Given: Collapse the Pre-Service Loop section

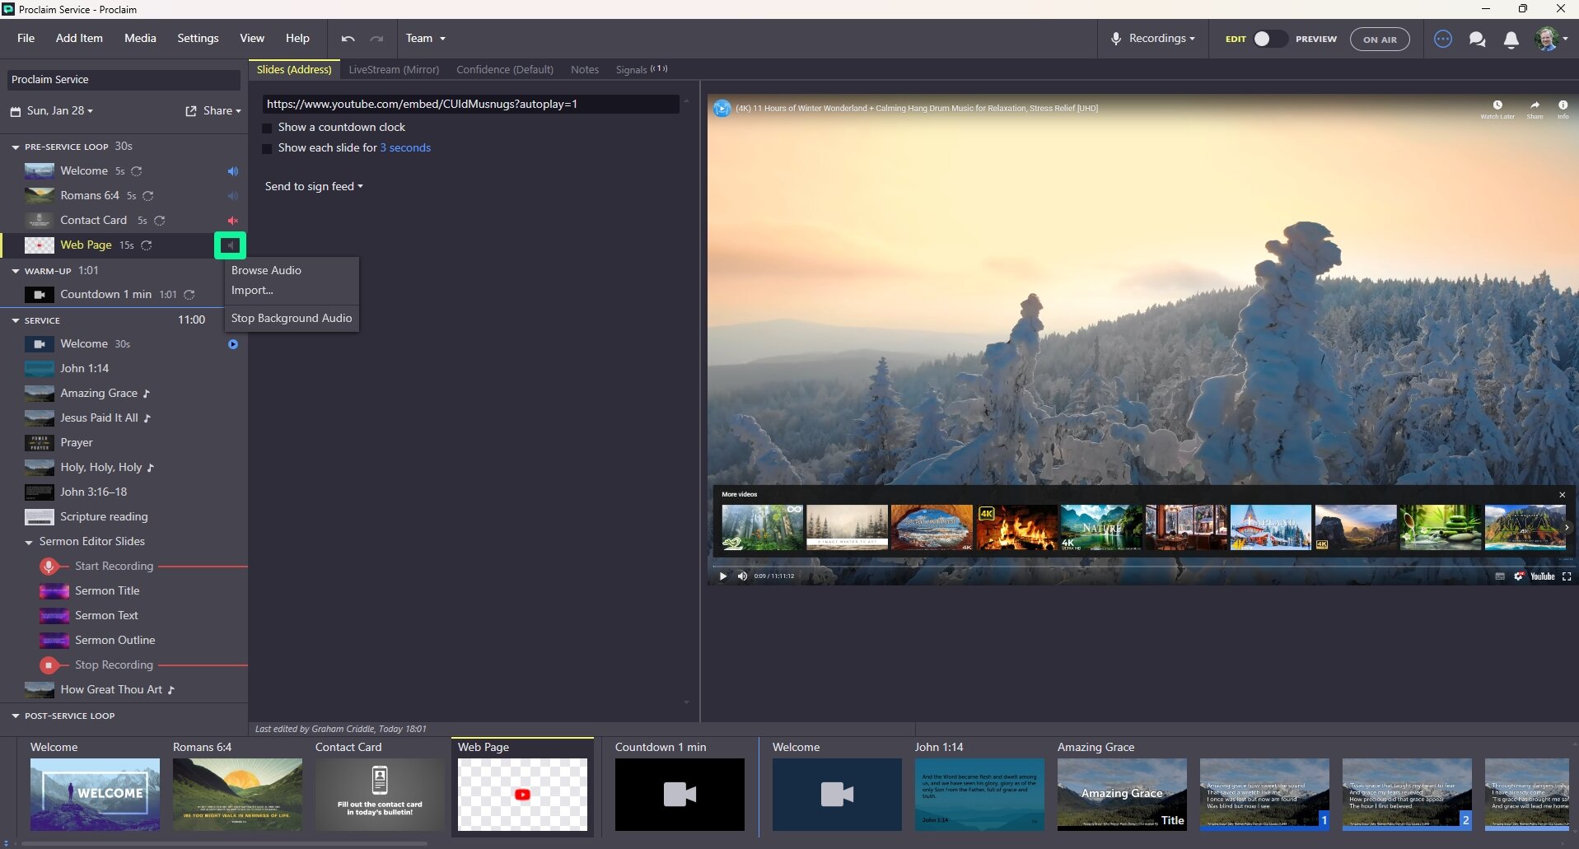Looking at the screenshot, I should click(16, 147).
